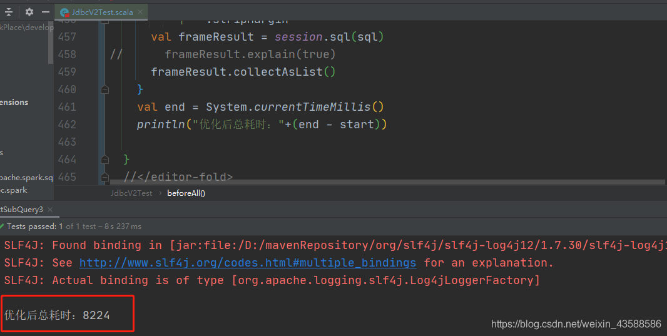
Task: Hide the project panel with minus icon
Action: point(46,12)
